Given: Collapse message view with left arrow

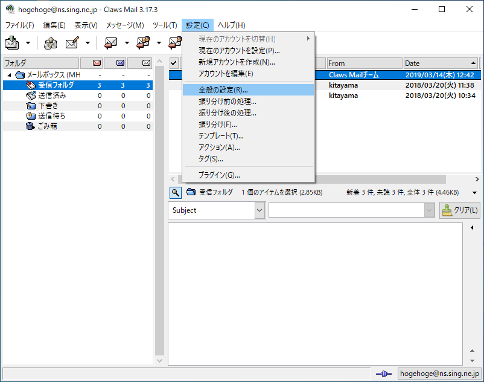Looking at the screenshot, I should 472,227.
